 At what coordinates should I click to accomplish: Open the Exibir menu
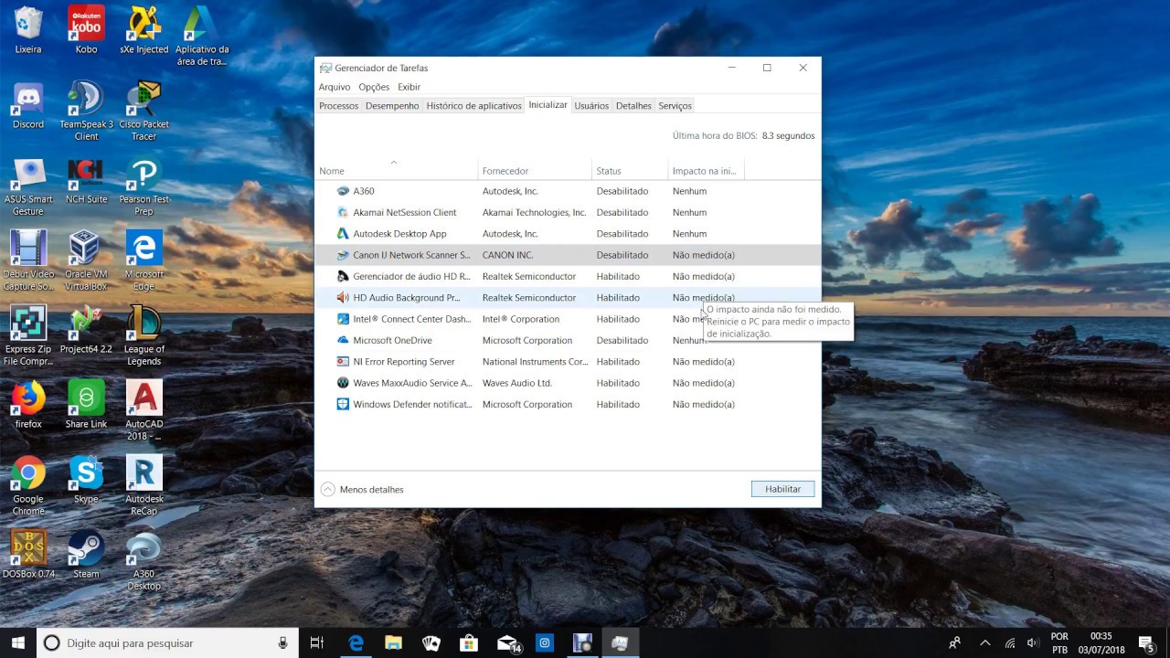(409, 87)
